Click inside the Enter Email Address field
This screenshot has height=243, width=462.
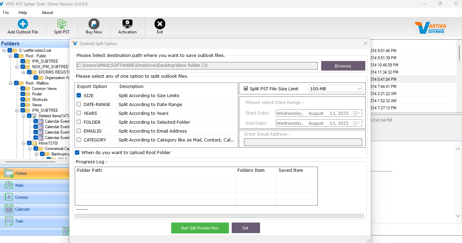pos(303,142)
